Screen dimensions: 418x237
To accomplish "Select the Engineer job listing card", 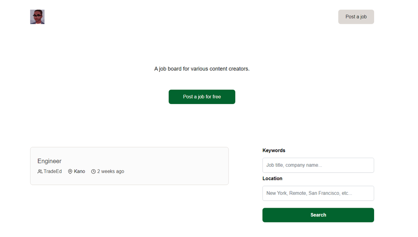I will click(x=129, y=166).
